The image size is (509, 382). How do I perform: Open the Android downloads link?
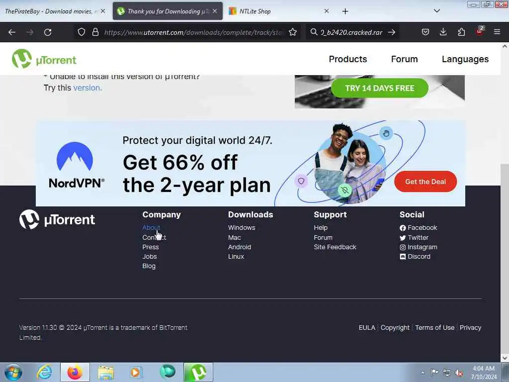pos(240,247)
